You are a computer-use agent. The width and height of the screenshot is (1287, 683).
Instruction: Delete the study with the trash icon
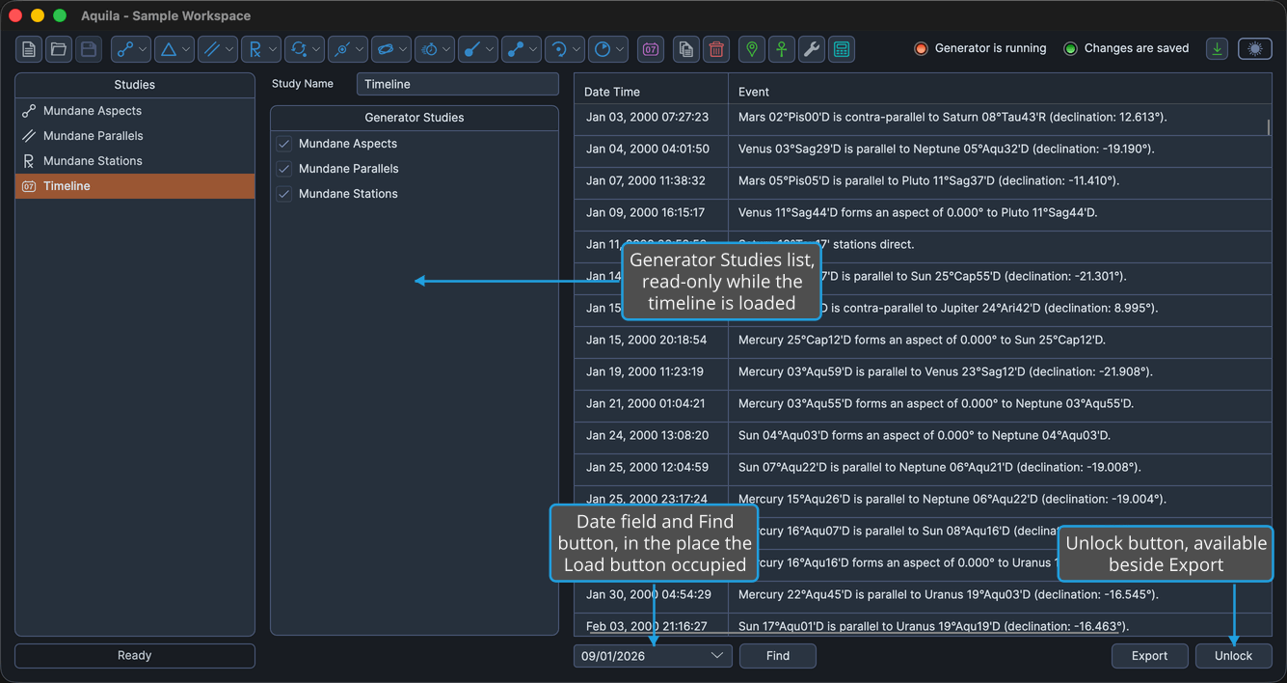pos(716,49)
